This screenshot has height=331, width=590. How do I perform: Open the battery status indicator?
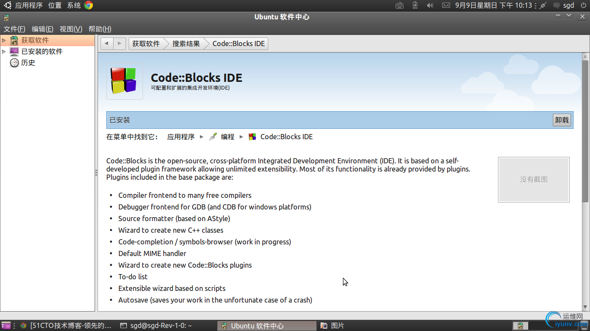pyautogui.click(x=415, y=5)
